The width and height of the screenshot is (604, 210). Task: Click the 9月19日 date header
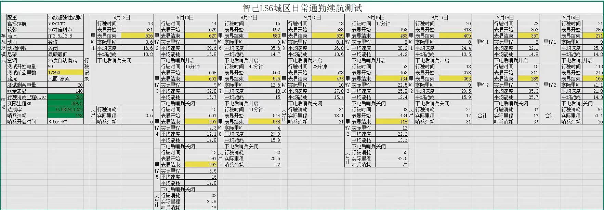571,17
